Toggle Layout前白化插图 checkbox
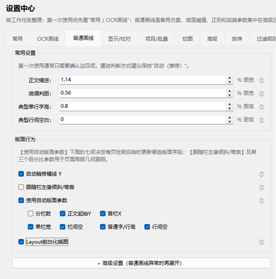The height and width of the screenshot is (279, 276). click(x=21, y=242)
